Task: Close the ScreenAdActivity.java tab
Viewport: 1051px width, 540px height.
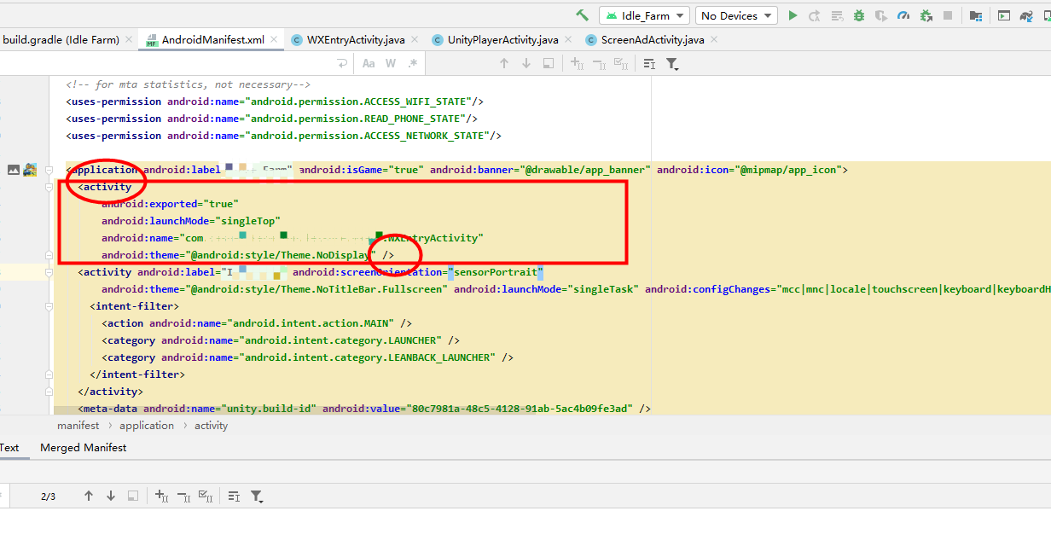Action: [714, 39]
